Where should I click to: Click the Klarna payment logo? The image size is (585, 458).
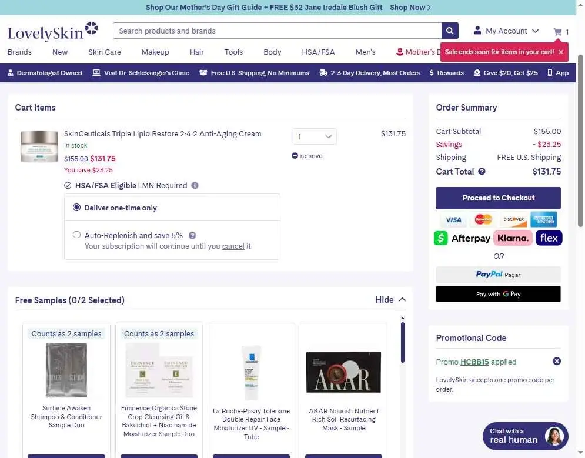[513, 238]
